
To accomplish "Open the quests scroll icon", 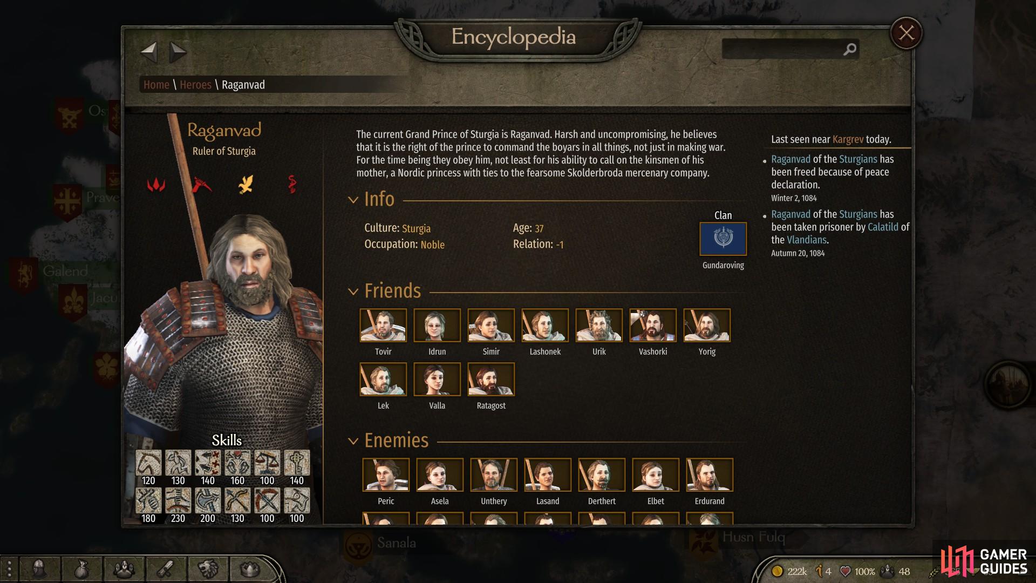I will pos(166,568).
